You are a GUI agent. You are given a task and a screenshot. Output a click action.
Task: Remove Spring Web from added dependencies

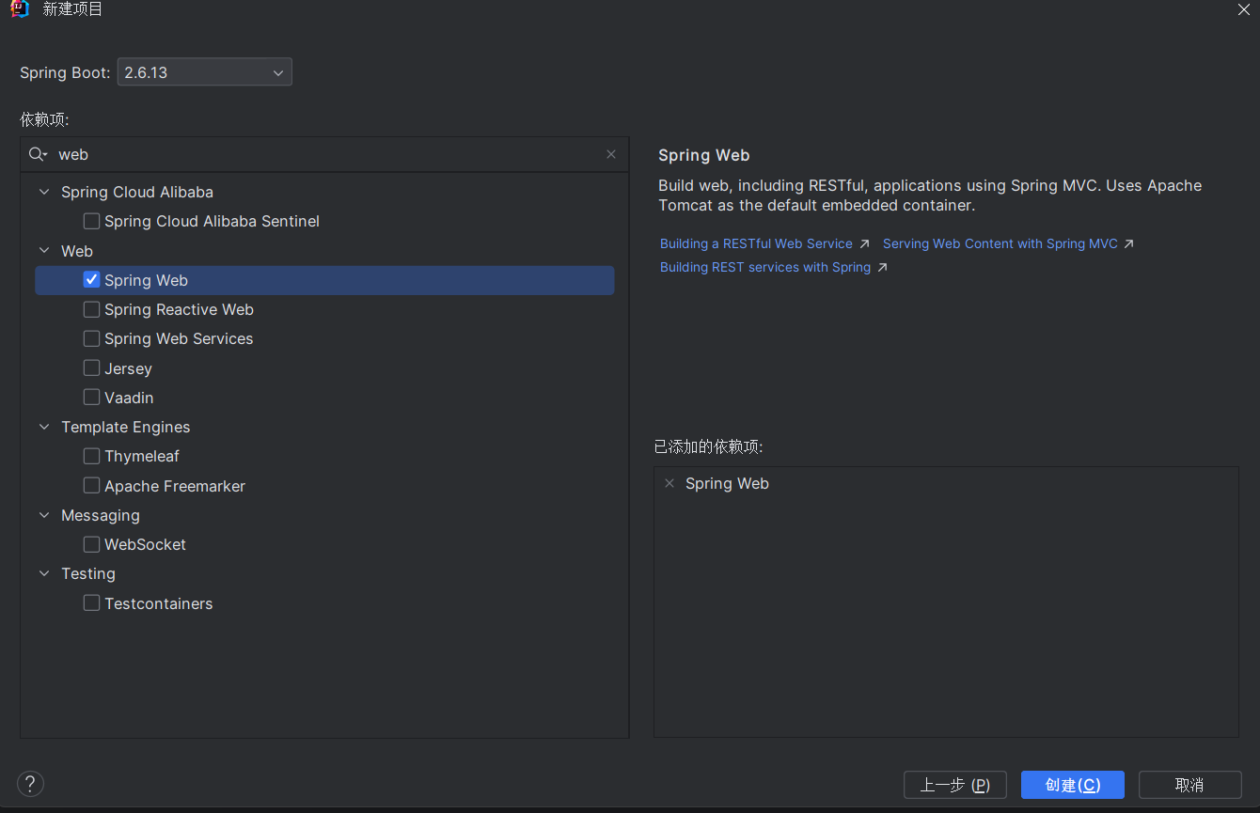(669, 483)
